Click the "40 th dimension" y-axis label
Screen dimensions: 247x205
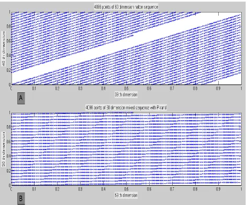4,49
